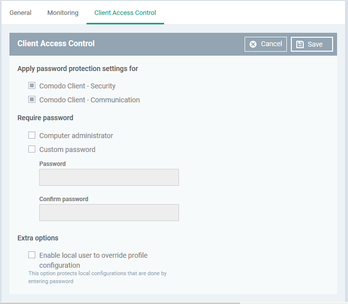348x304 pixels.
Task: Toggle the Comodo Client - Communication checkbox
Action: click(32, 99)
